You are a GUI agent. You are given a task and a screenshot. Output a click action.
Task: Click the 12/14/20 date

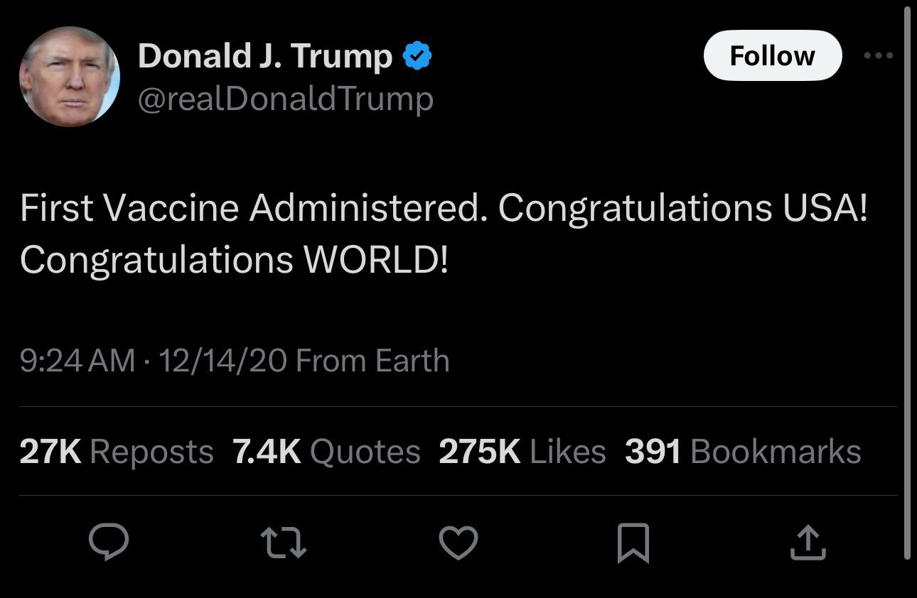(222, 361)
